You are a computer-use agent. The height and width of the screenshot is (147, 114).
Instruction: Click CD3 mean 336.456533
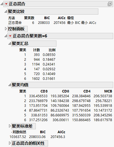pyautogui.click(x=38, y=96)
